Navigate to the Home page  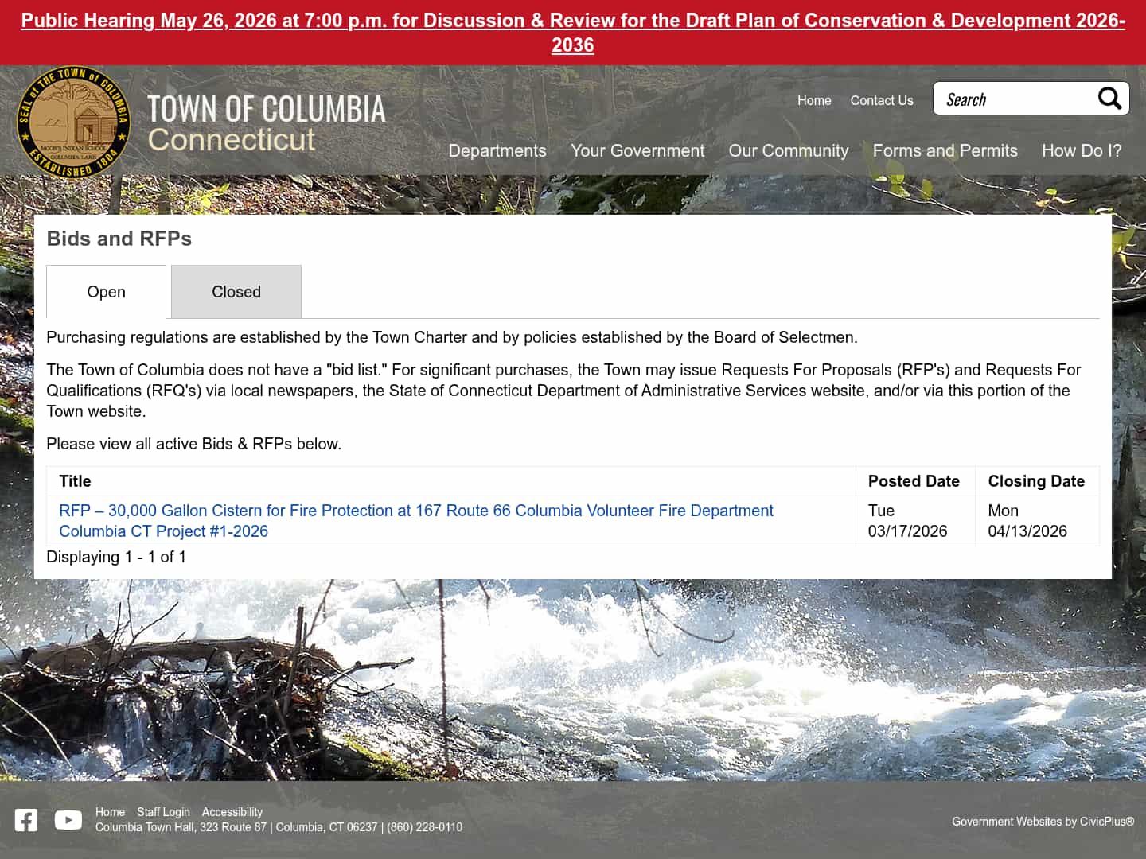(814, 100)
